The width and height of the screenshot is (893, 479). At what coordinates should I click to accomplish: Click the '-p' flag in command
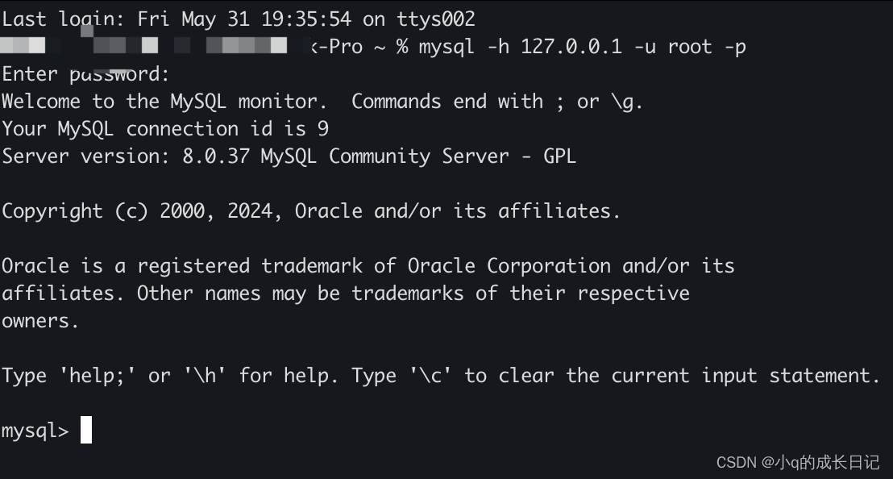pos(735,48)
